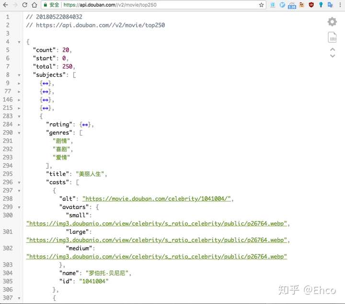Collapse the object on line 283

pyautogui.click(x=19, y=117)
